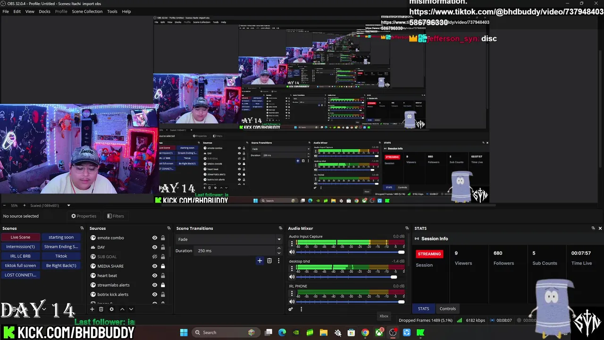The image size is (604, 340).
Task: Hide the MEDIA SHARE source
Action: tap(154, 266)
